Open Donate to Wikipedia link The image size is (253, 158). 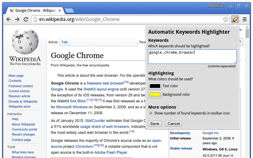tap(23, 102)
